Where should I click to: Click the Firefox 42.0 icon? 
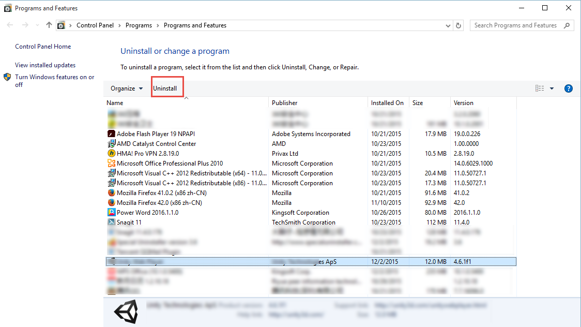coord(111,202)
